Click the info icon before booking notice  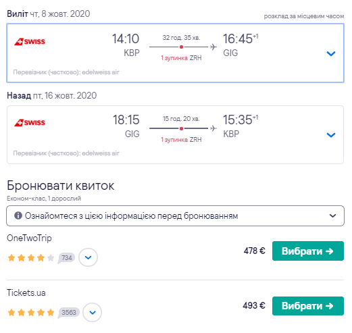18,215
